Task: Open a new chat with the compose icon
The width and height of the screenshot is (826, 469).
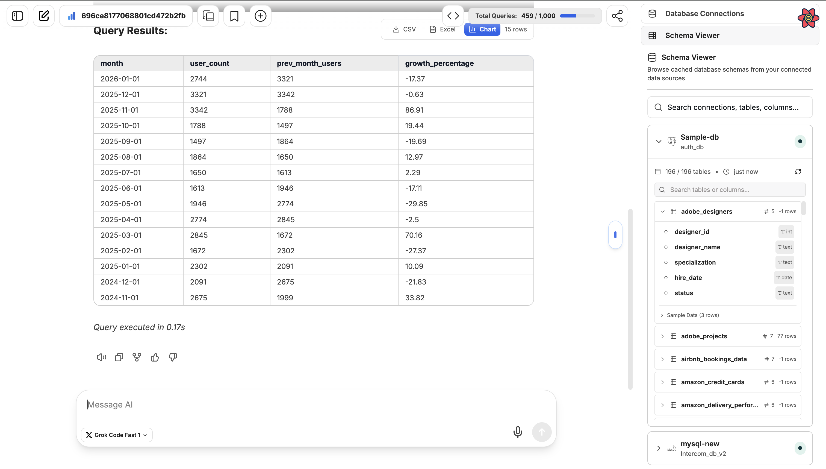Action: [44, 16]
